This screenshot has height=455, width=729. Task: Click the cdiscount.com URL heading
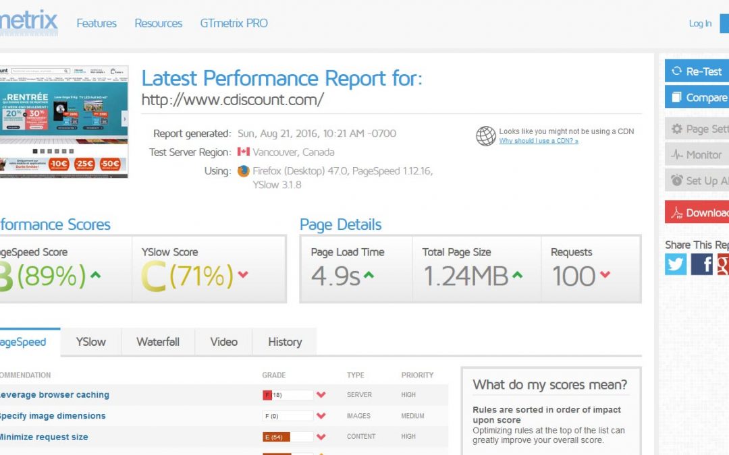pyautogui.click(x=232, y=99)
